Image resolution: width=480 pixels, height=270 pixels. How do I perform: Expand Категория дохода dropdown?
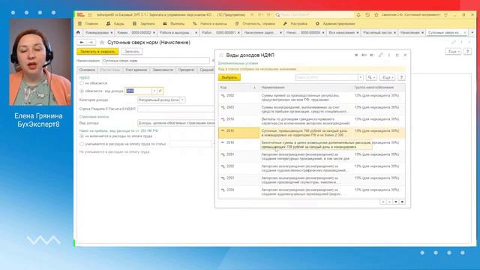point(182,100)
